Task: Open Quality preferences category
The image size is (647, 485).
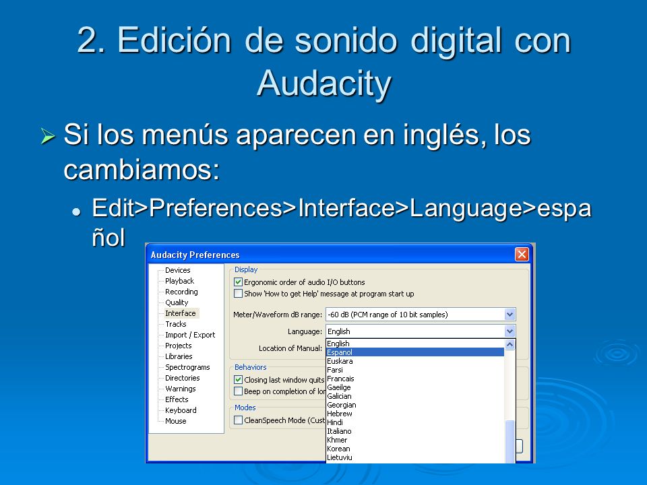Action: pos(177,302)
